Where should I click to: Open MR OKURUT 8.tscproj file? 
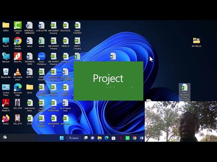point(54,59)
